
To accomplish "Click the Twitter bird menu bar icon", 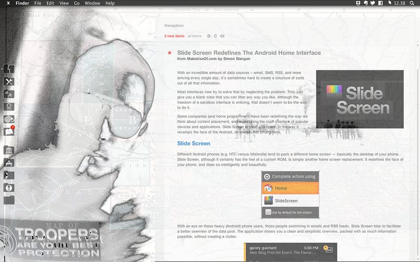I will coord(373,3).
